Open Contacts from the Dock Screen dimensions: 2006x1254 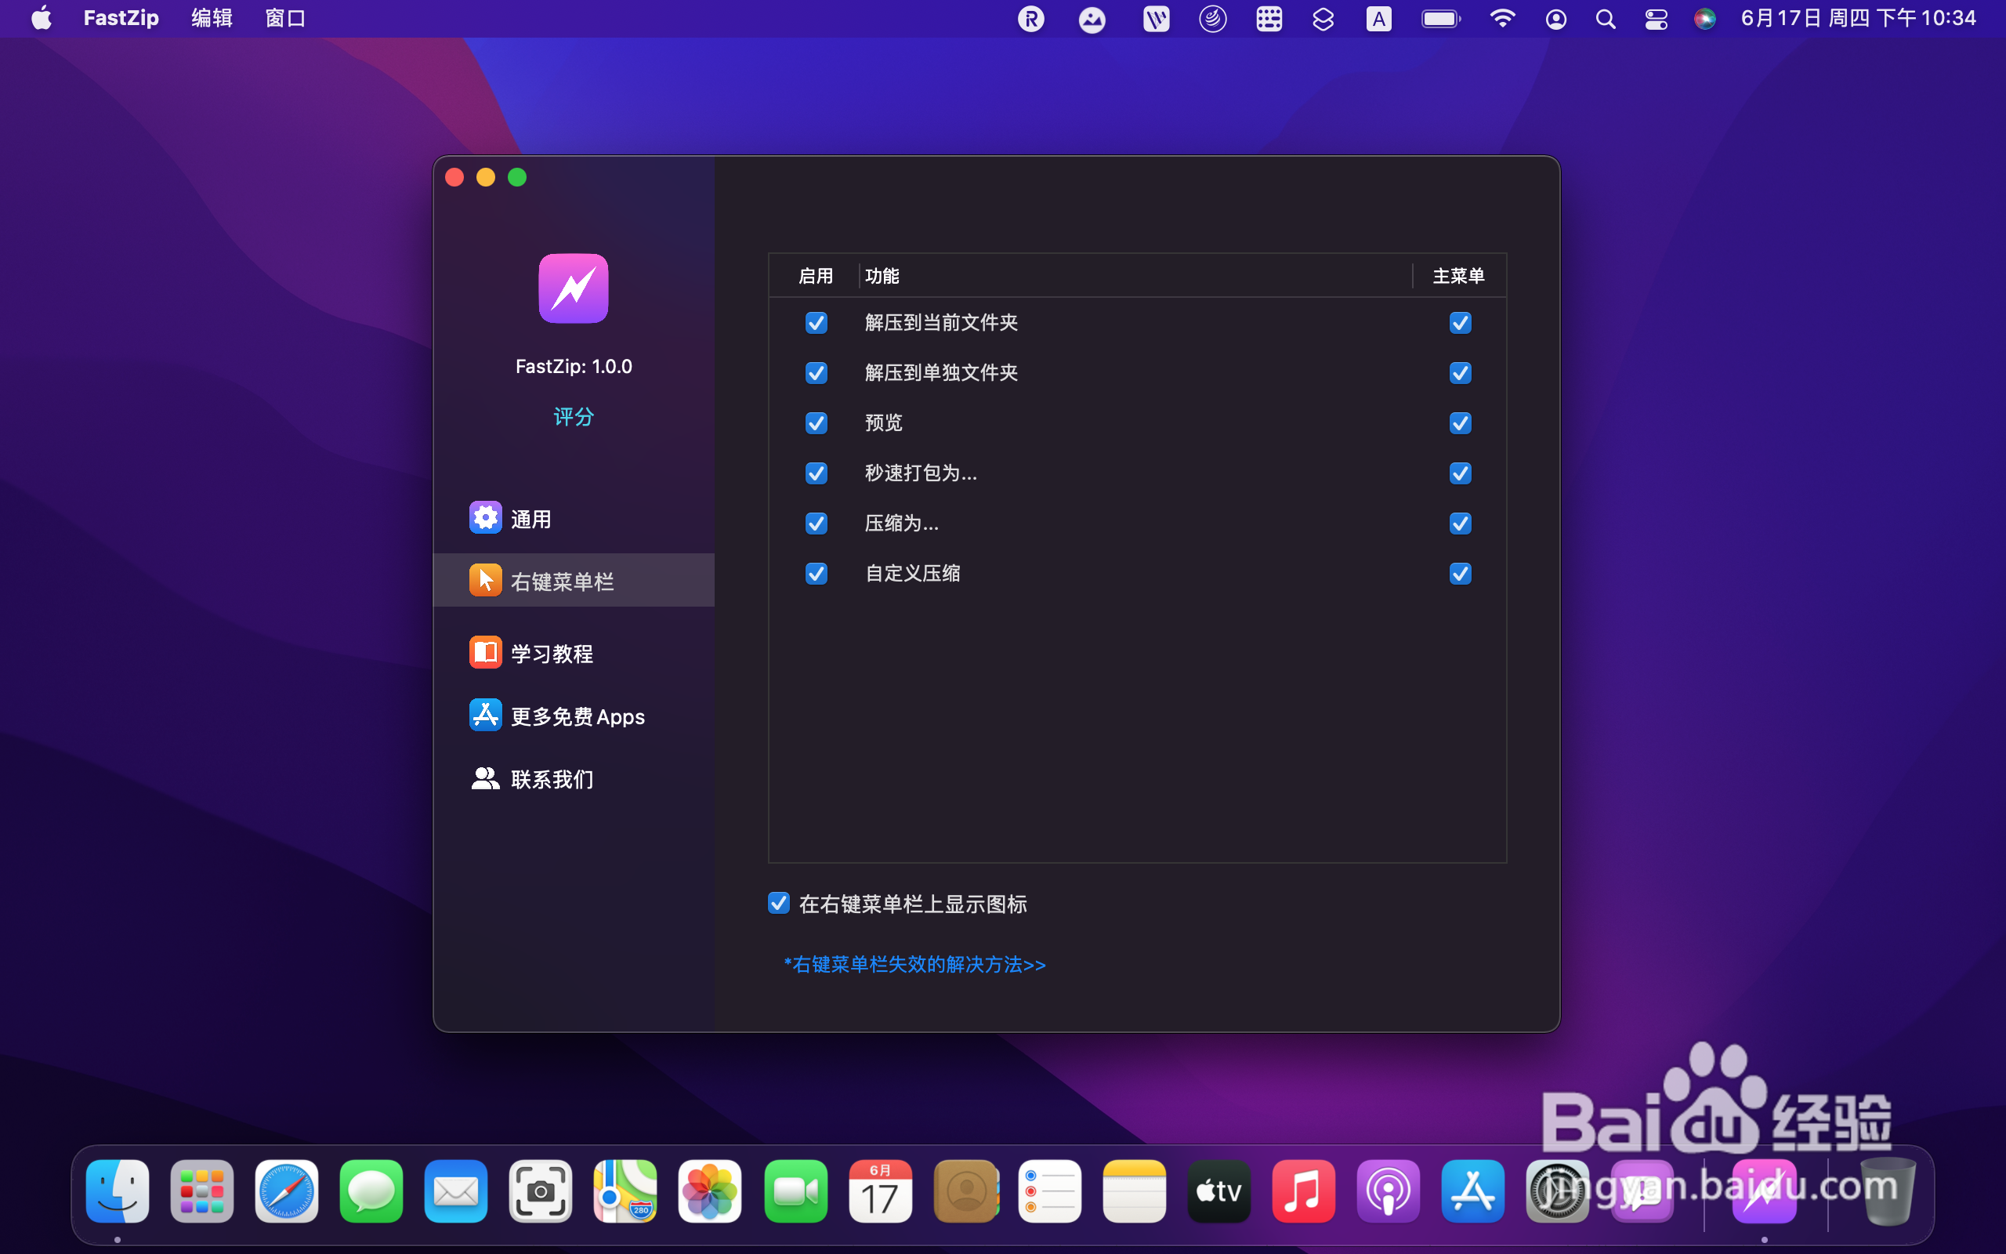point(965,1191)
